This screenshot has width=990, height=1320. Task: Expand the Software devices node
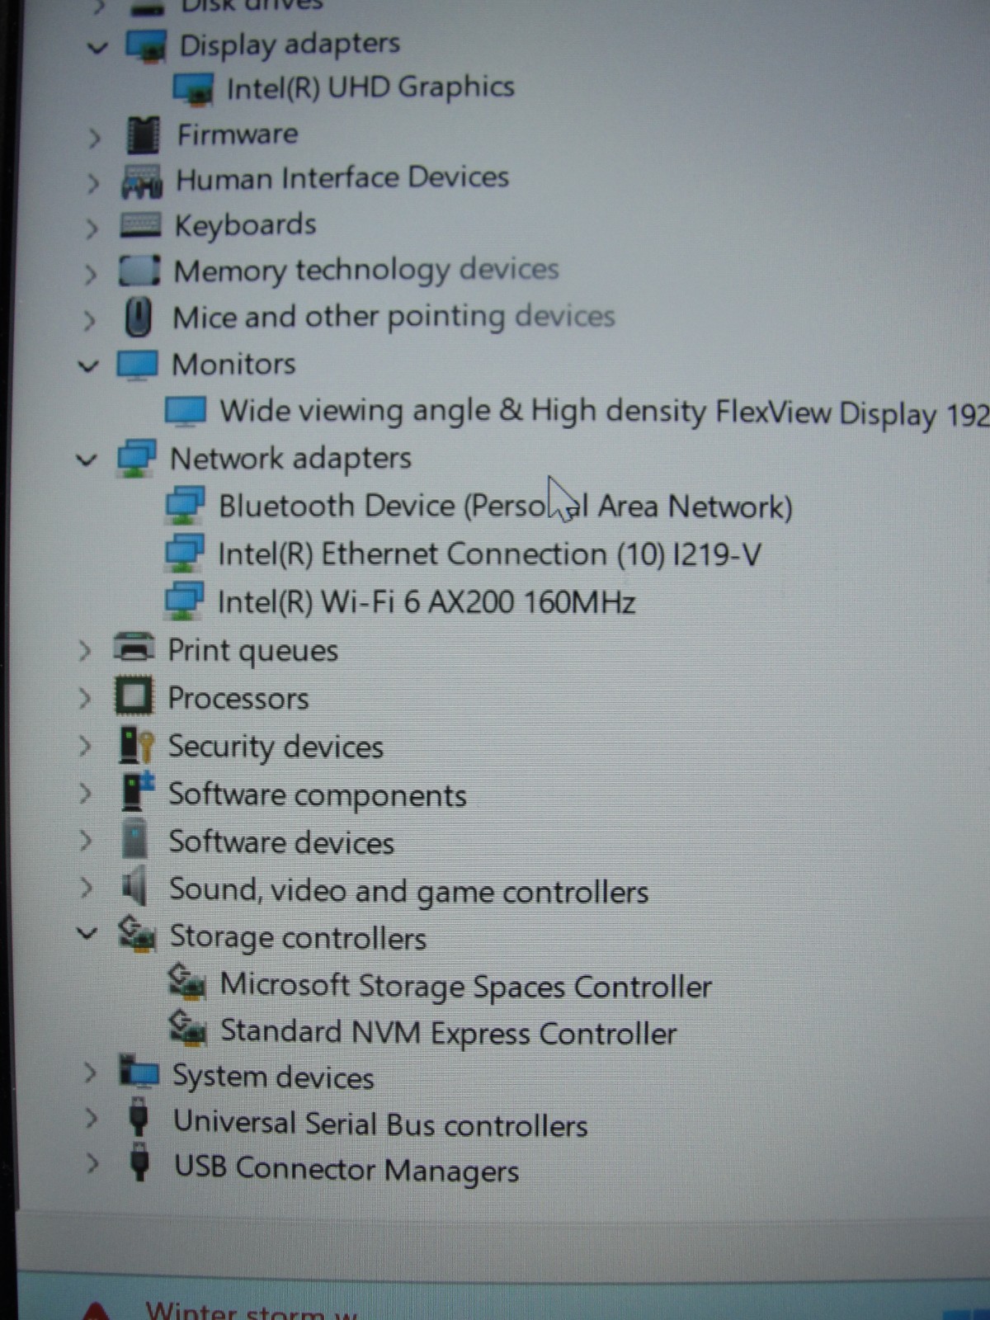pos(85,841)
